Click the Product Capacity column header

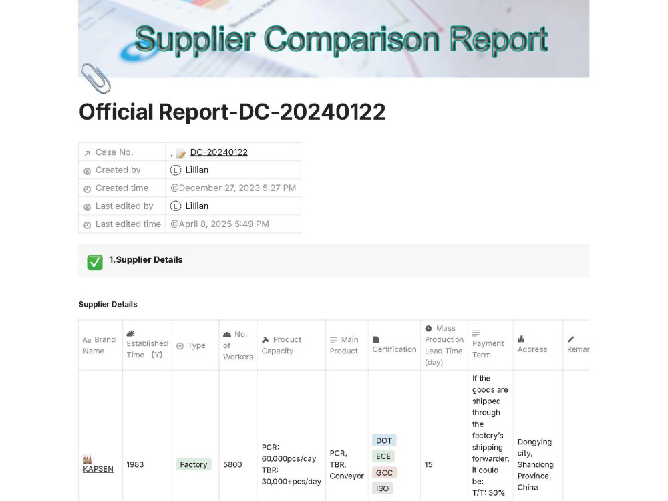[291, 345]
